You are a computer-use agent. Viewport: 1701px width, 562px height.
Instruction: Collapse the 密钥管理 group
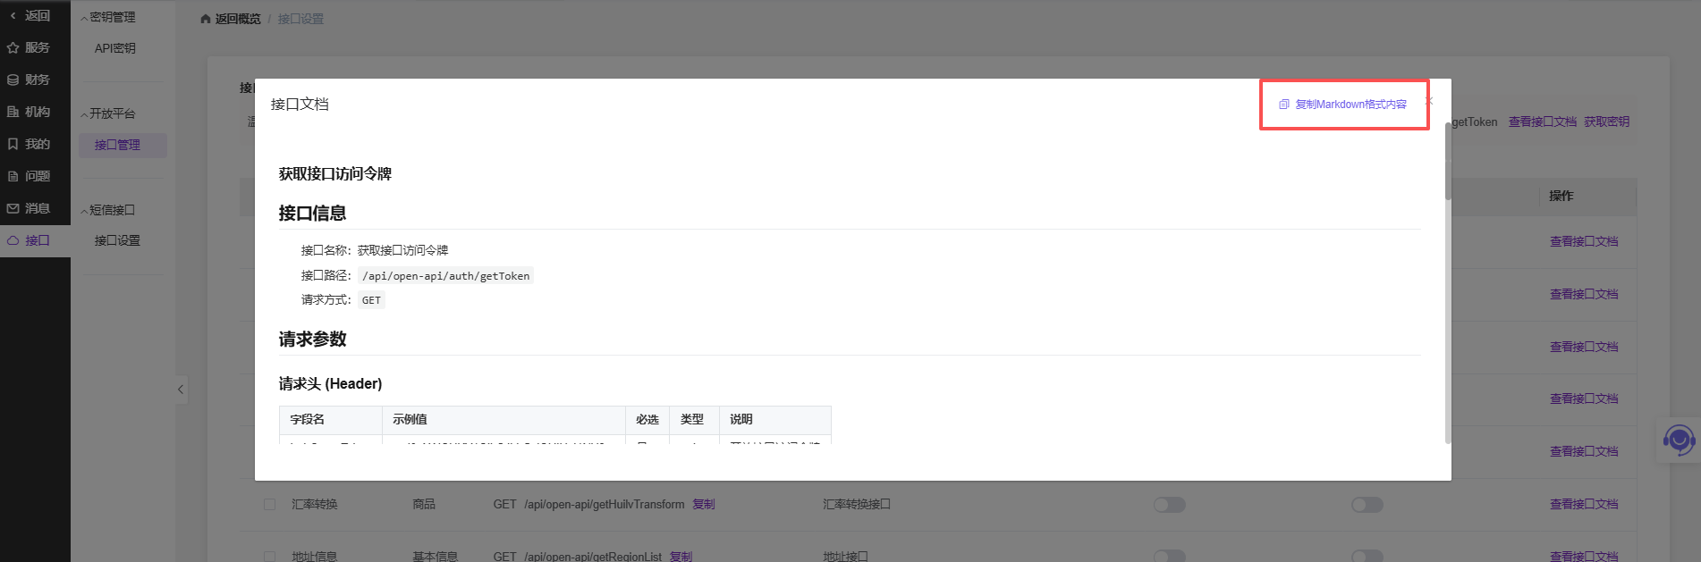point(107,17)
